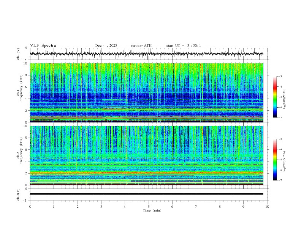
Task: Click the "3" tick on the time axis
Action: coord(101,207)
